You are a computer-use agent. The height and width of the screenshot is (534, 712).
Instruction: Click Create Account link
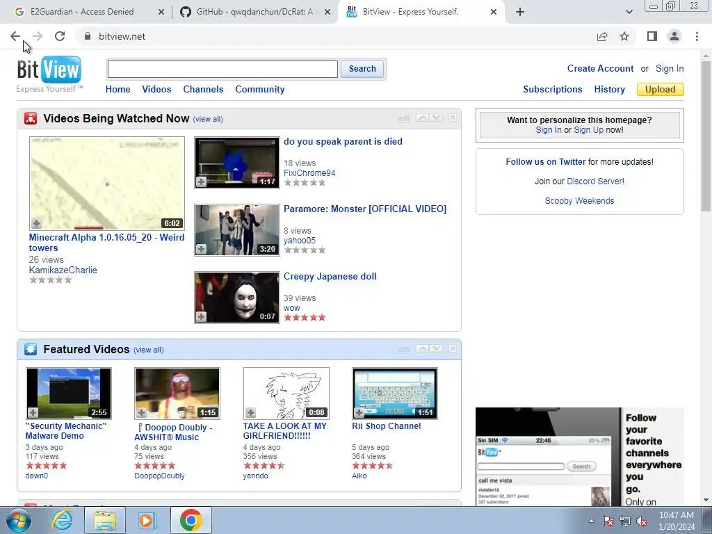(x=600, y=69)
